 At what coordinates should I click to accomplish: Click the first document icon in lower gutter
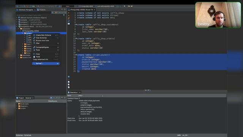point(69,82)
